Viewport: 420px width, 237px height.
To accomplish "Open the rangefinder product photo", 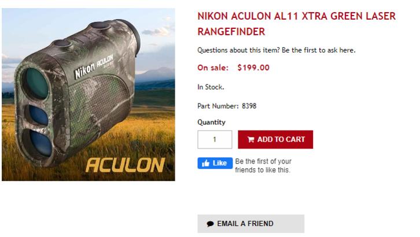I will coord(88,94).
